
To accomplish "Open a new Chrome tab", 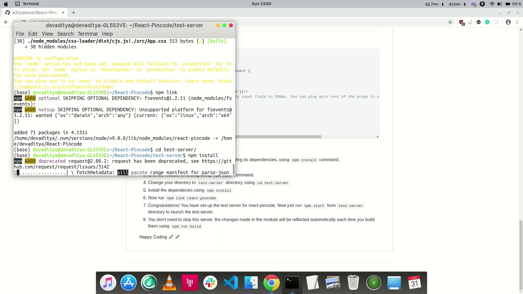I will [x=74, y=13].
